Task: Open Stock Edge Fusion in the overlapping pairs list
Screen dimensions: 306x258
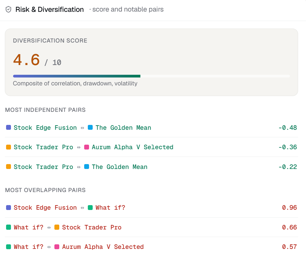Action: point(45,208)
